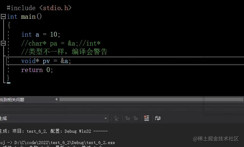
Task: Click the line 'return 0;'
Action: point(37,70)
